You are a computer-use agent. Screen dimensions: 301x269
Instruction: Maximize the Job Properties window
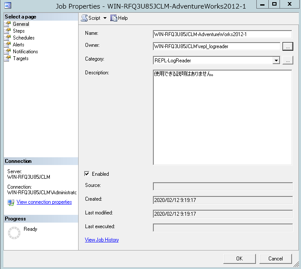click(x=274, y=4)
